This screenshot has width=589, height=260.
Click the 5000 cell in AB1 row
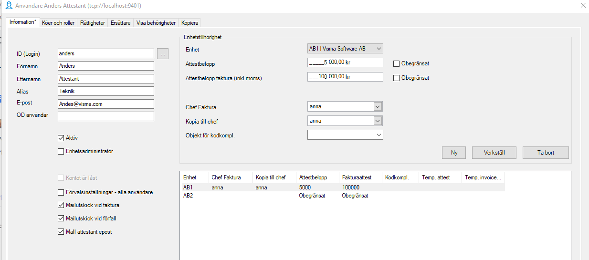click(305, 187)
